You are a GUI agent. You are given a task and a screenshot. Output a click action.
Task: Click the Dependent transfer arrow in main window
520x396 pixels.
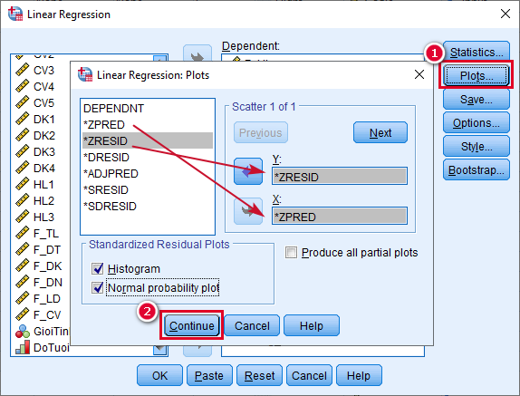[197, 54]
